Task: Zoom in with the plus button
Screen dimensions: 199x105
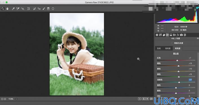Action: click(x=5, y=99)
